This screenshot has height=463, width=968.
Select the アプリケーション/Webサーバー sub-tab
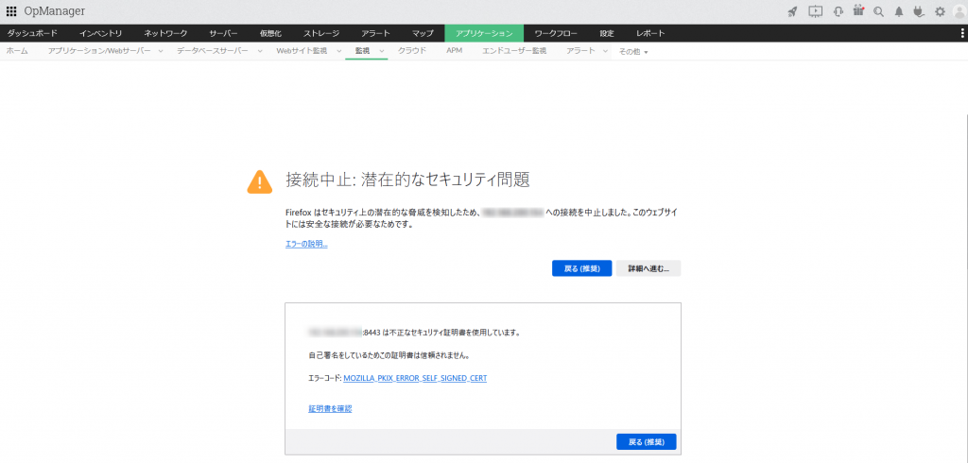point(99,51)
